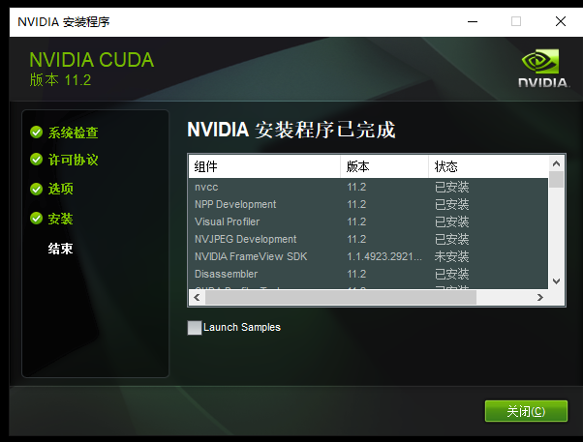Click the green checkmark beside 选项
Viewport: 583px width, 442px height.
coord(36,189)
